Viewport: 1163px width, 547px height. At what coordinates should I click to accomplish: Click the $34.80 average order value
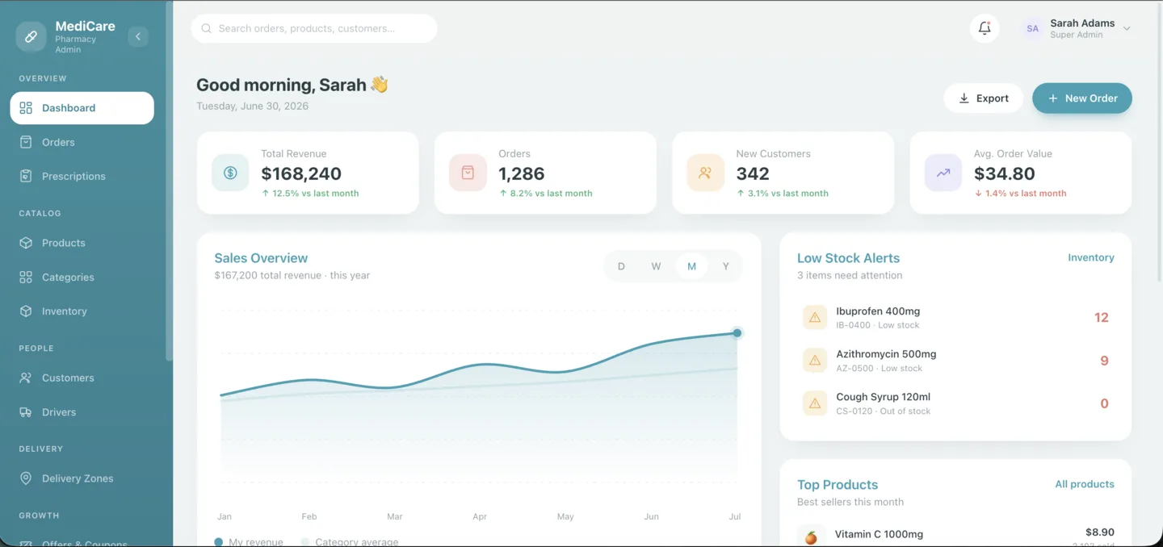click(1005, 173)
